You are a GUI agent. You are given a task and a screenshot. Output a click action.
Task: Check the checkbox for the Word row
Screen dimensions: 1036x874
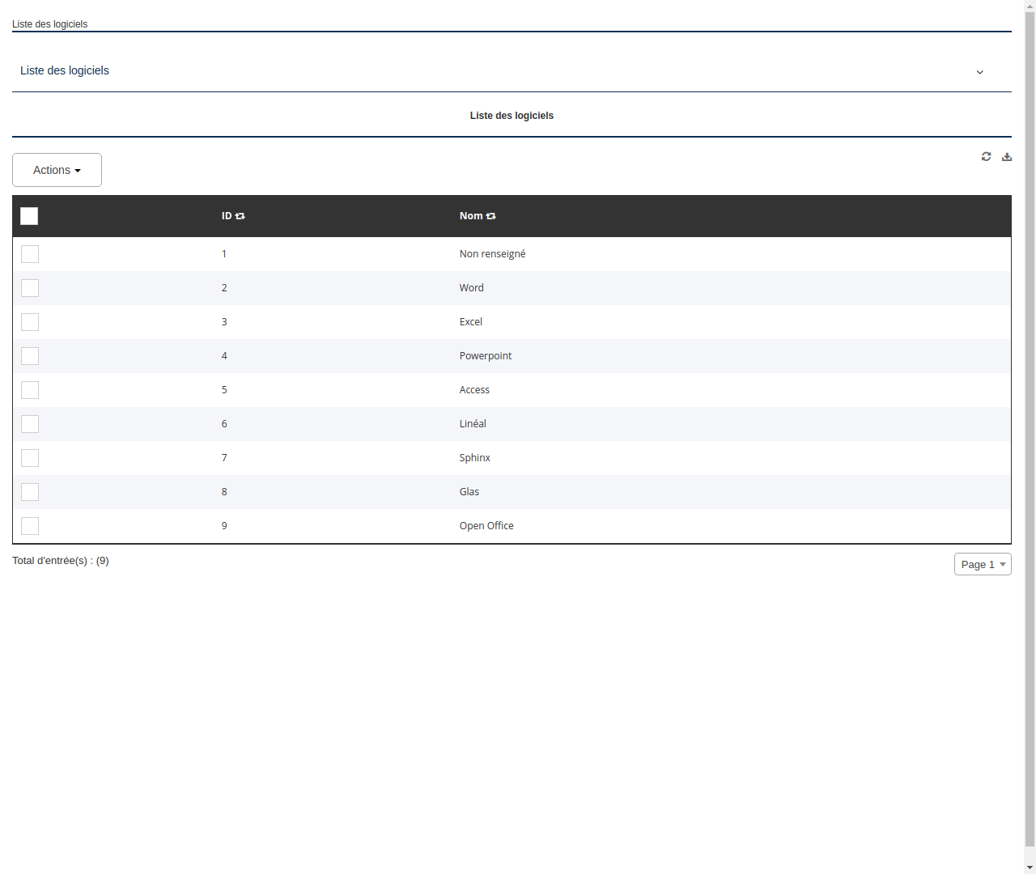[x=30, y=288]
